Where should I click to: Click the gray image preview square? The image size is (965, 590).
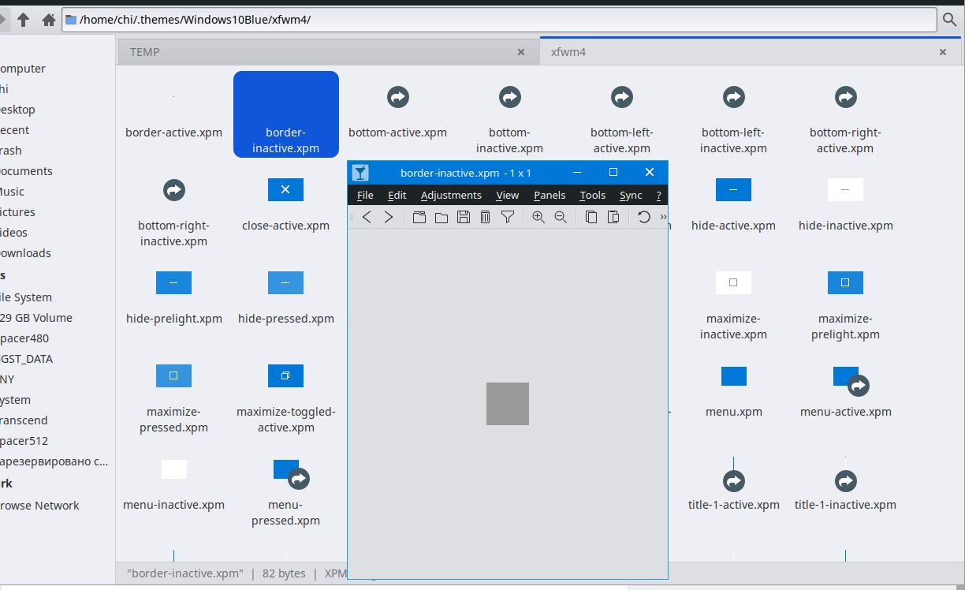pos(508,404)
